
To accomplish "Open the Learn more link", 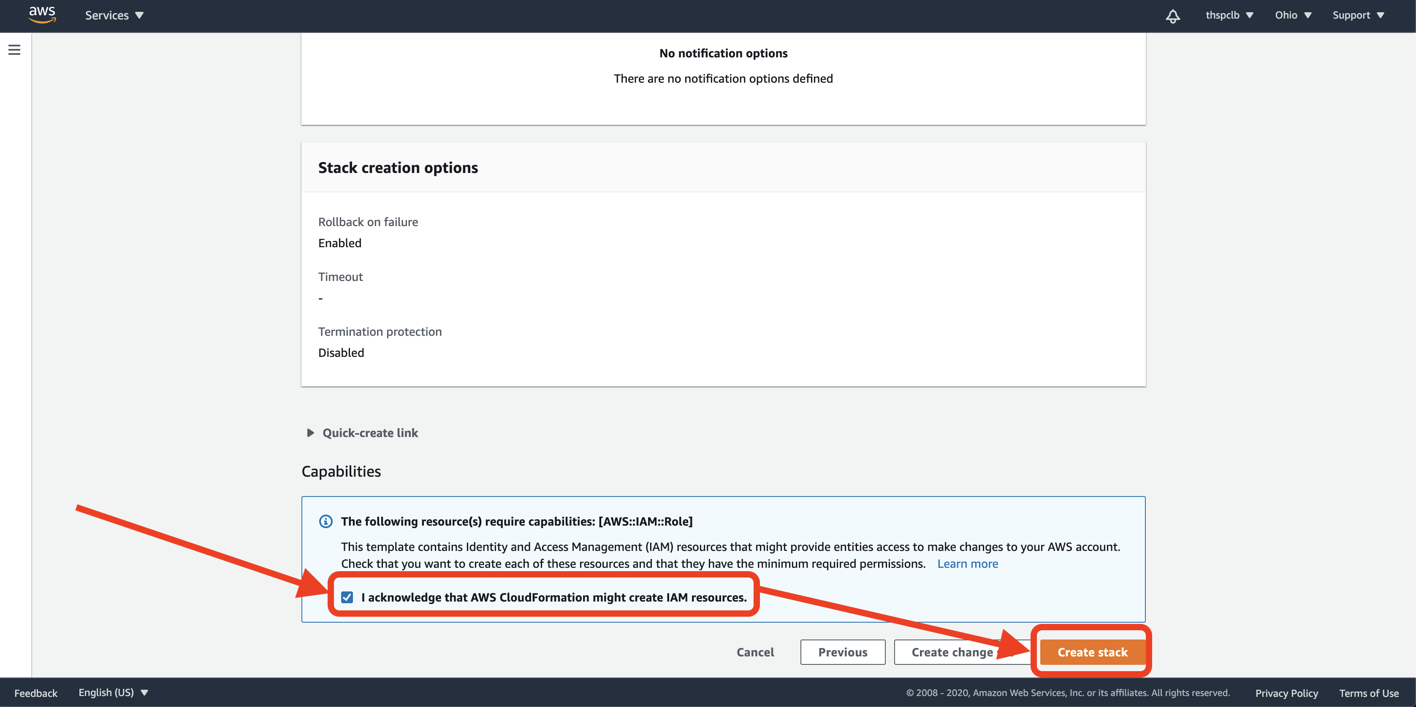I will click(x=968, y=564).
